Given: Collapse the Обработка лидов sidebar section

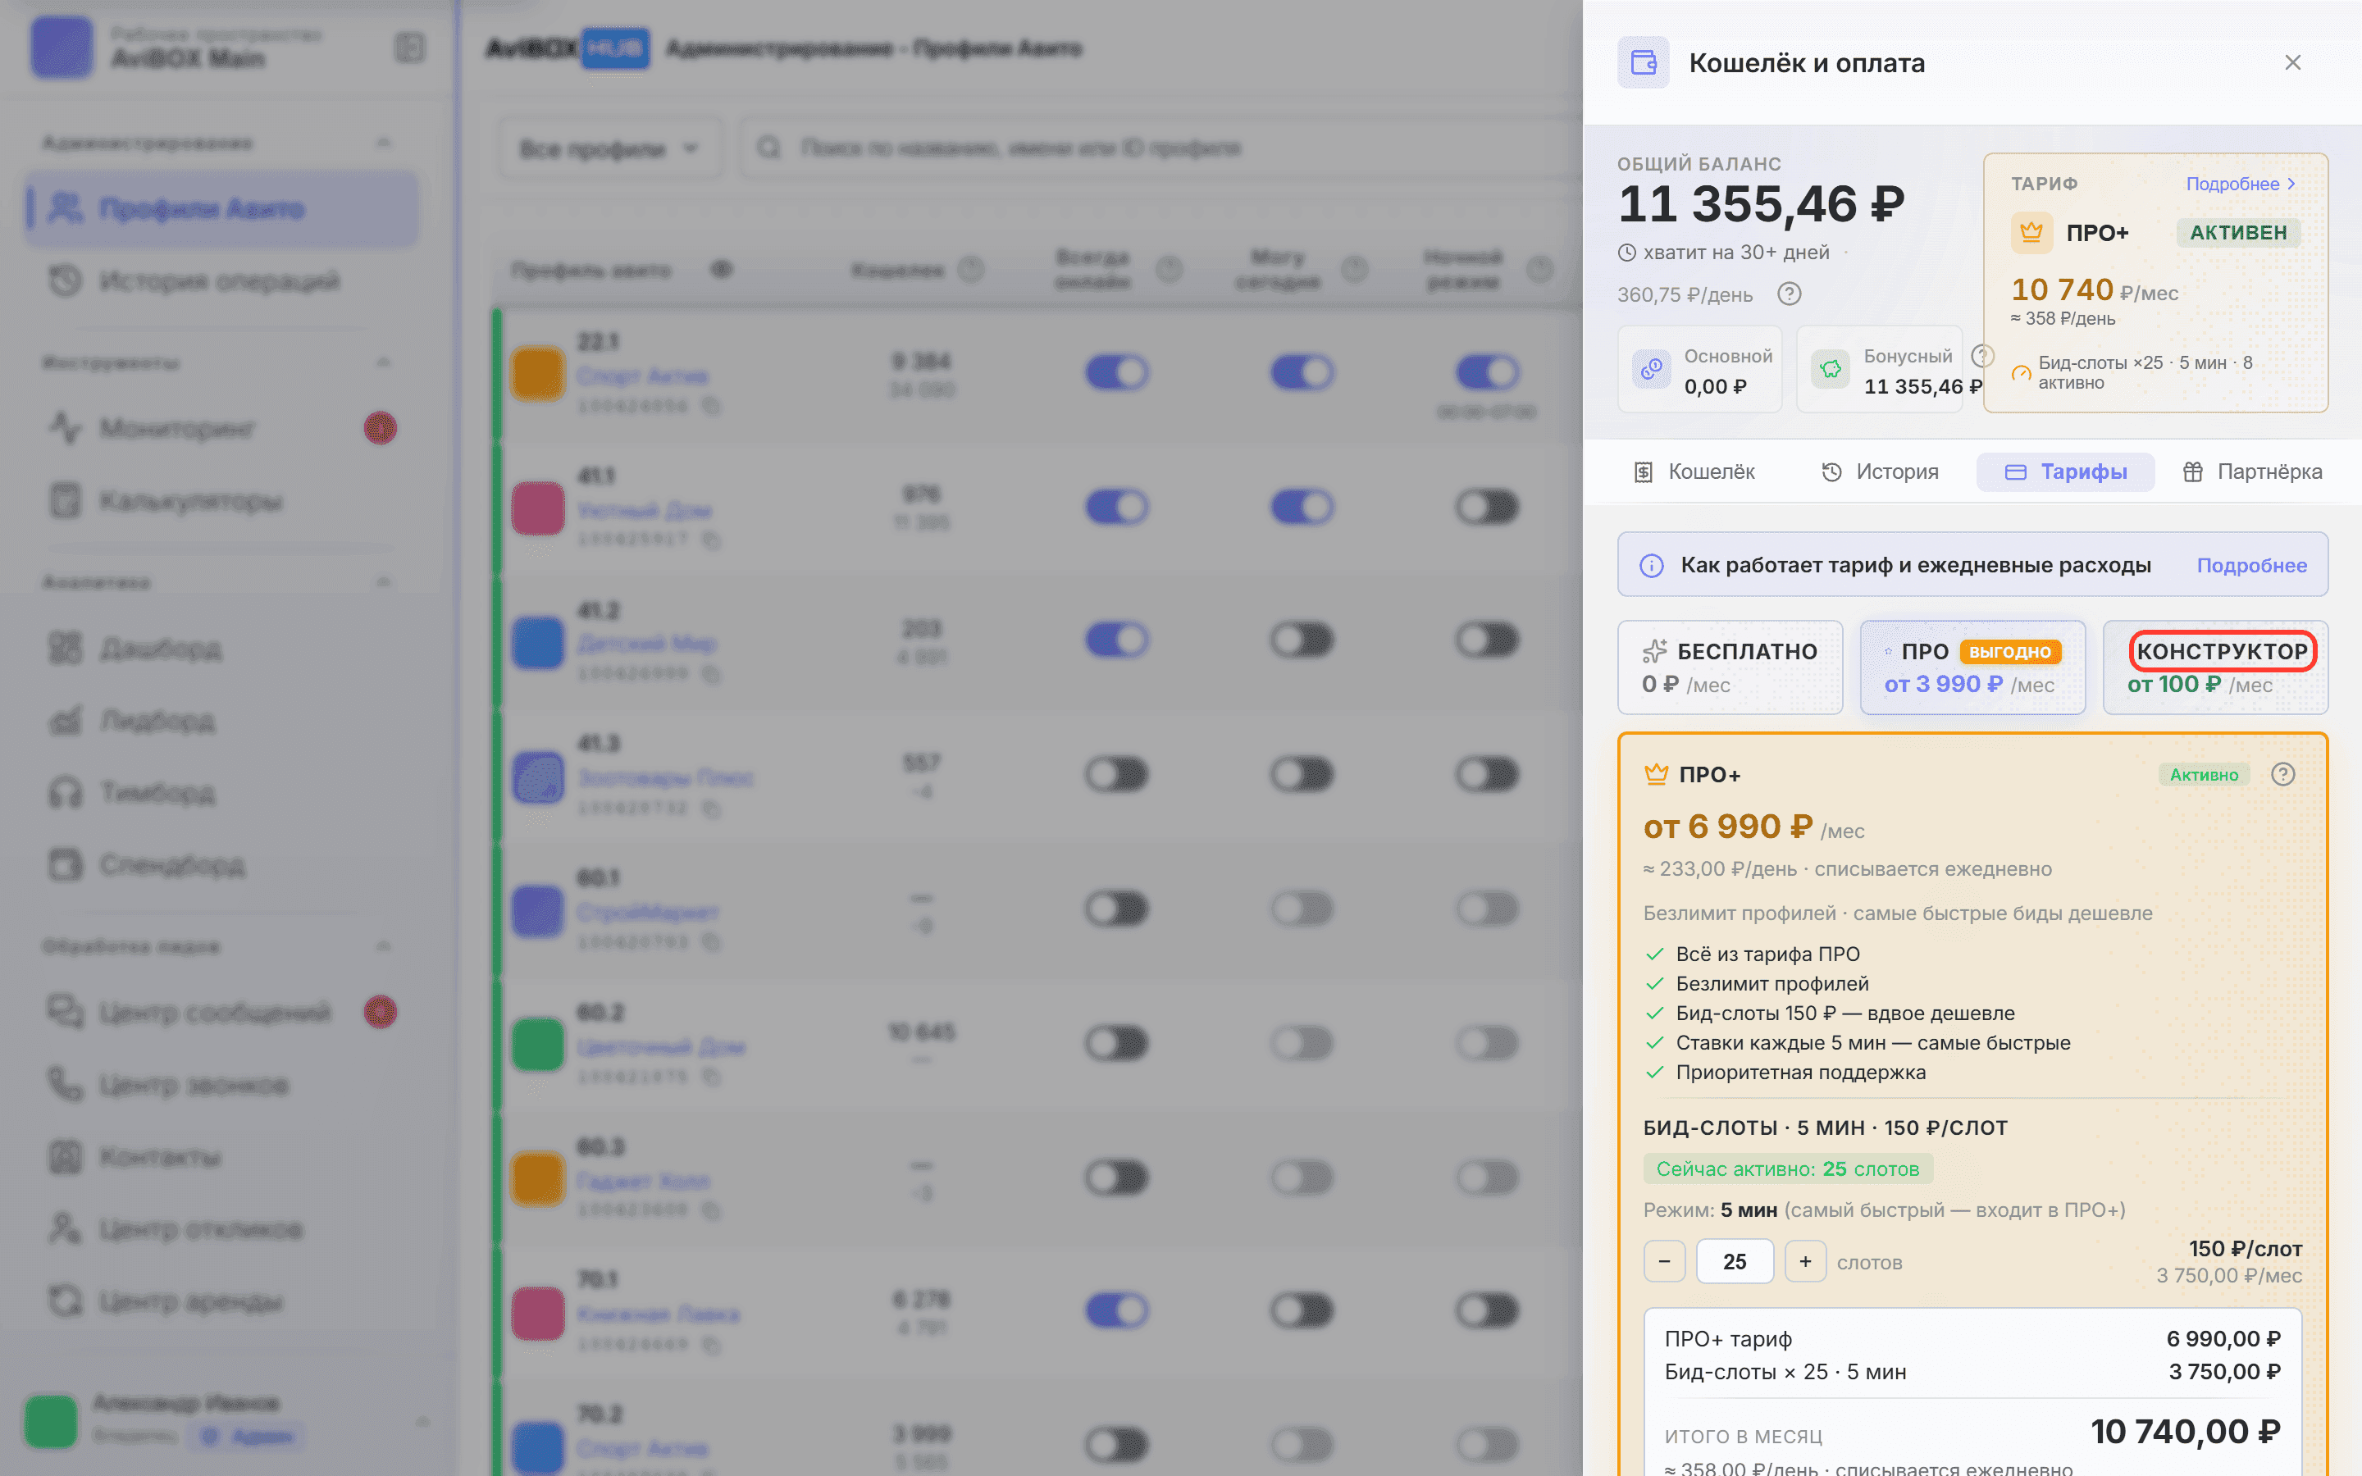Looking at the screenshot, I should pyautogui.click(x=384, y=946).
